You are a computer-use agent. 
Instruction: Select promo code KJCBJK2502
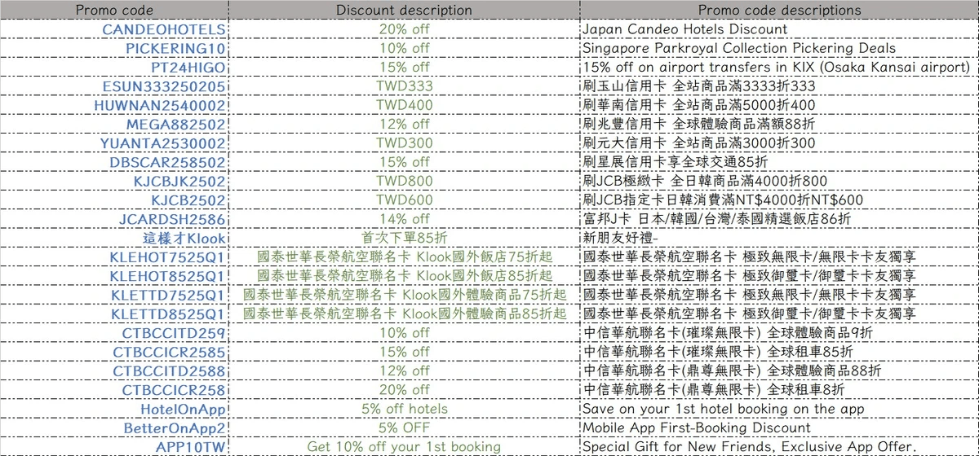(179, 181)
